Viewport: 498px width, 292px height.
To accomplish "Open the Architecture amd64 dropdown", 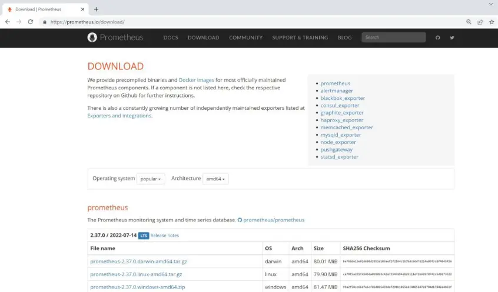I will 215,179.
